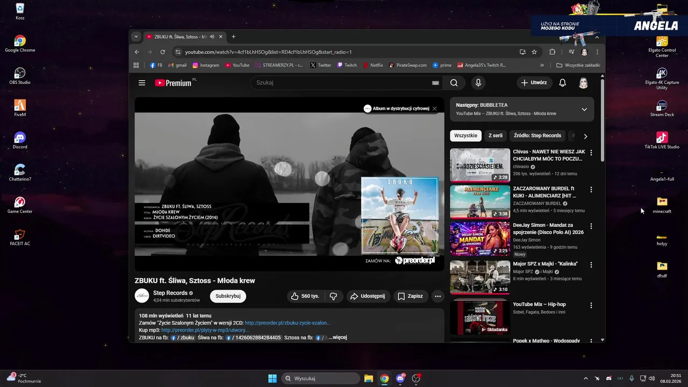Click the Chrome address bar URL

[x=268, y=52]
